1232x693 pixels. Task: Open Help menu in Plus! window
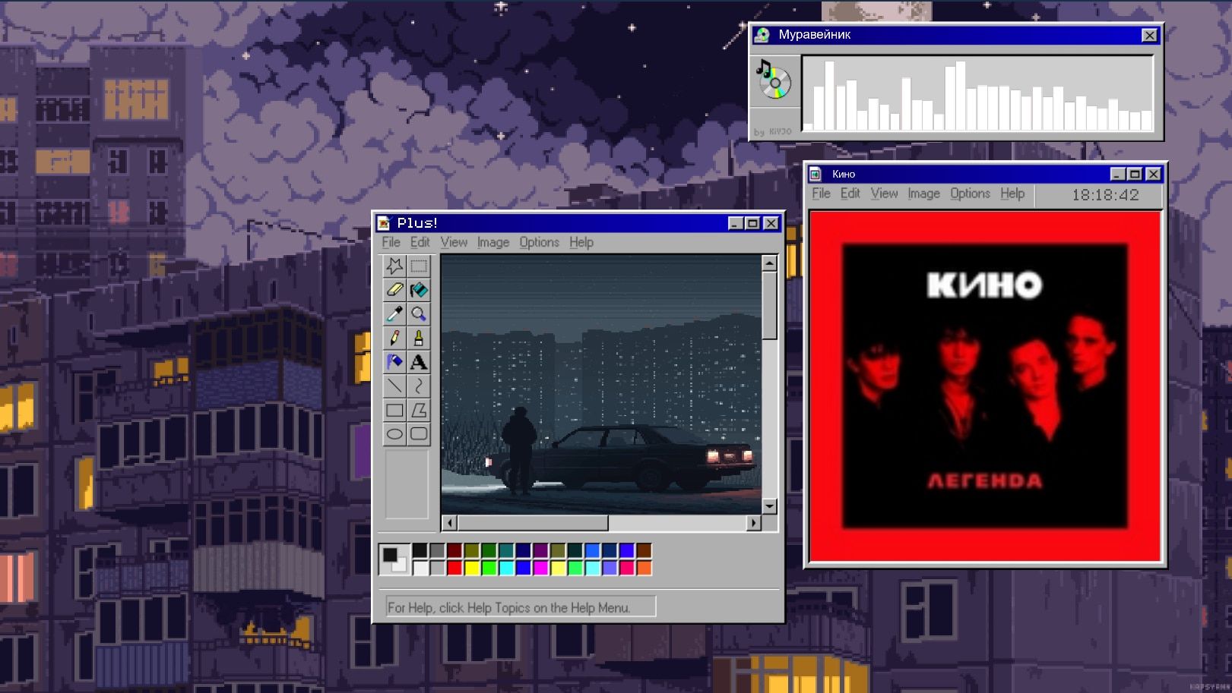pyautogui.click(x=581, y=242)
